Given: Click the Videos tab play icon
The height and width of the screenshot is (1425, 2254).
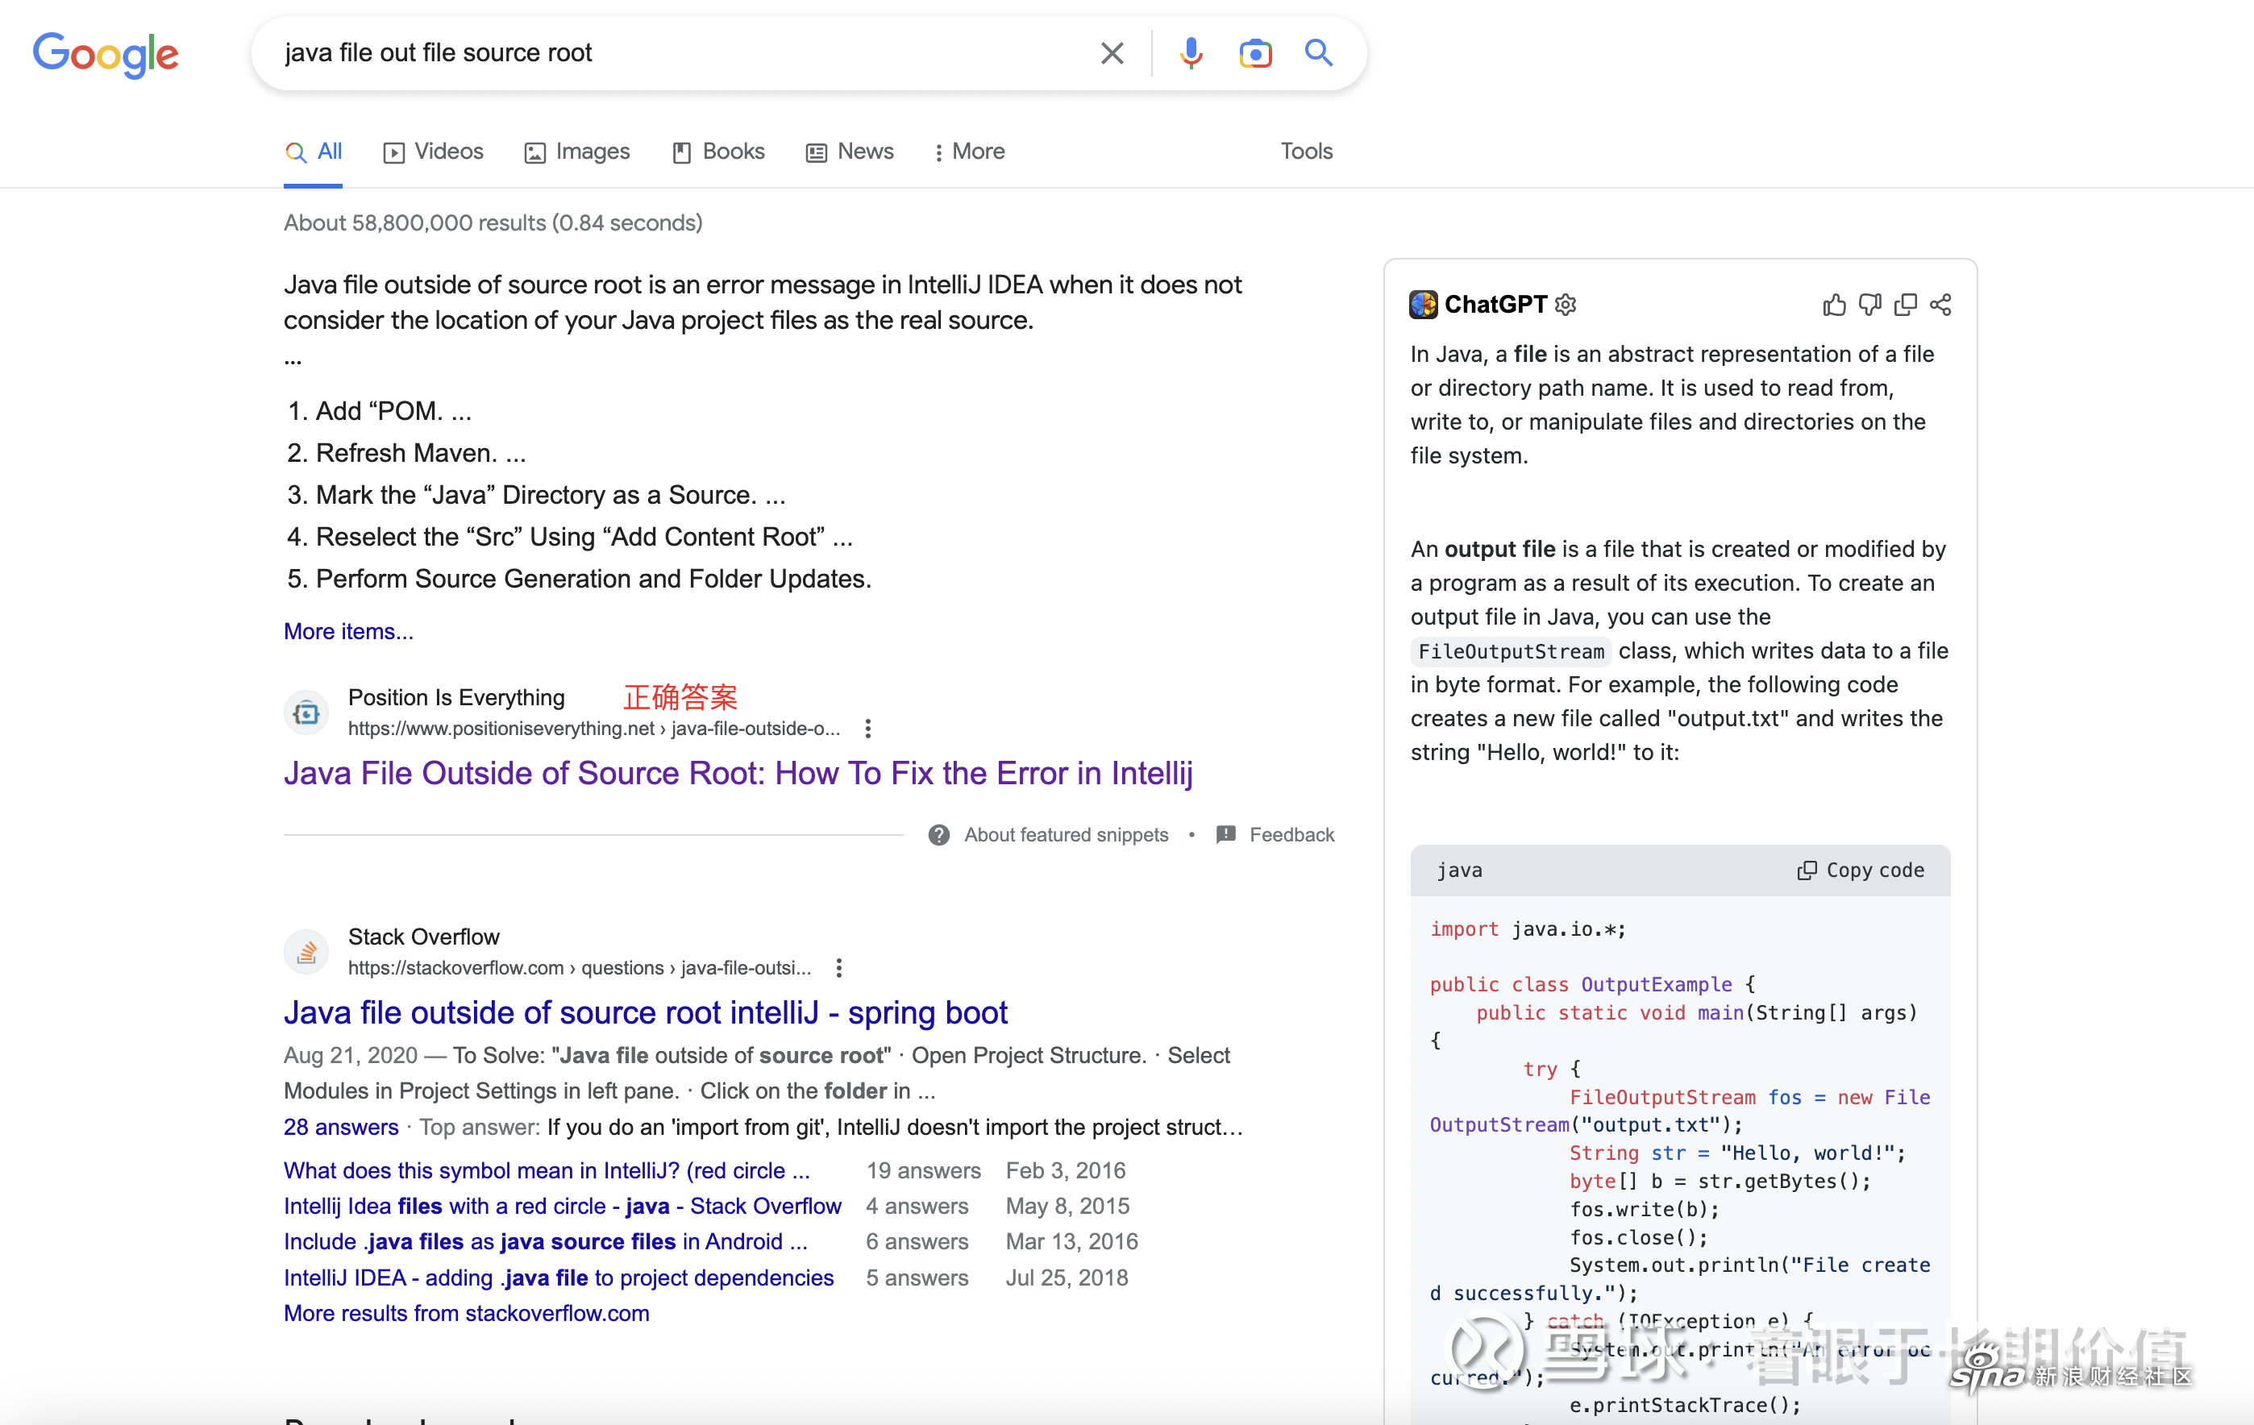Looking at the screenshot, I should tap(394, 152).
